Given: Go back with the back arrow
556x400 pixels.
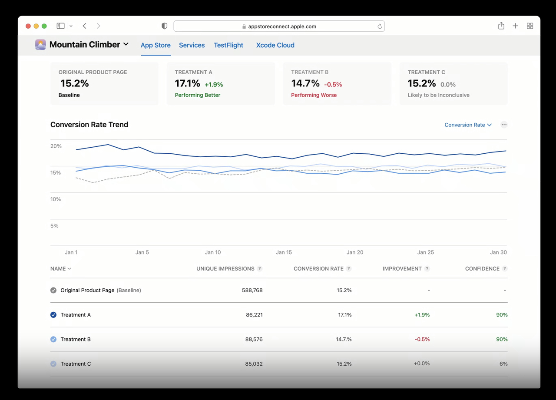Looking at the screenshot, I should (85, 26).
